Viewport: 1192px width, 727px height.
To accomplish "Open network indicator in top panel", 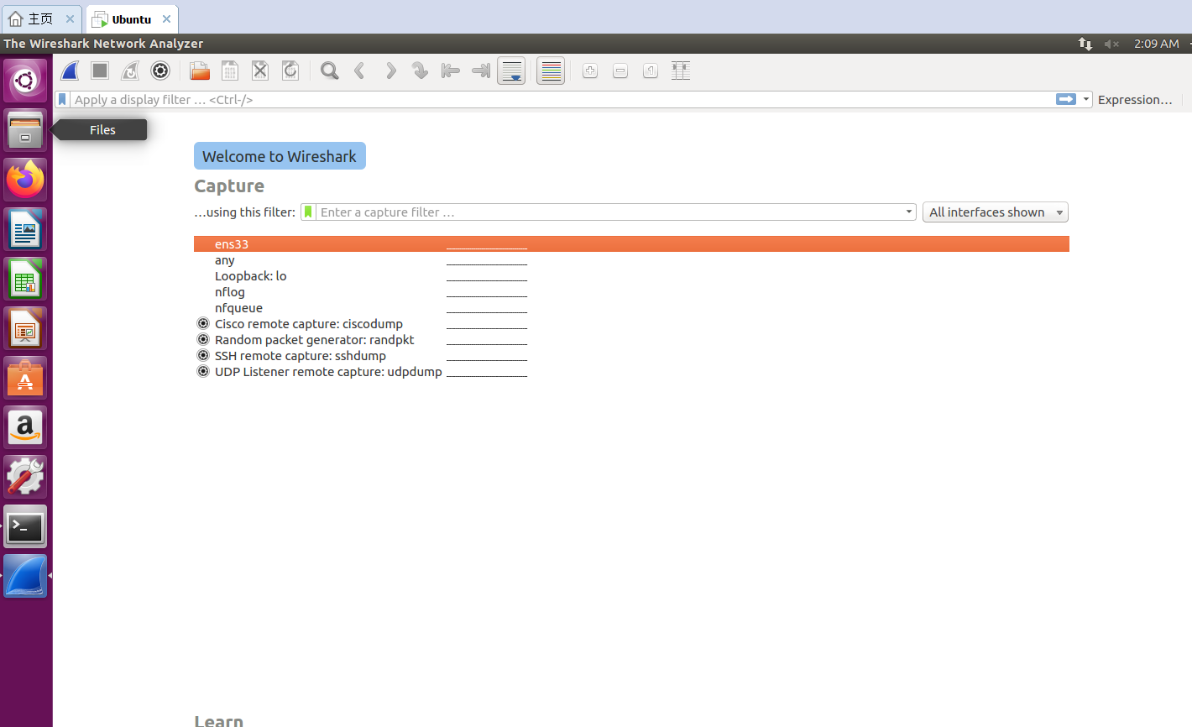I will click(1085, 44).
